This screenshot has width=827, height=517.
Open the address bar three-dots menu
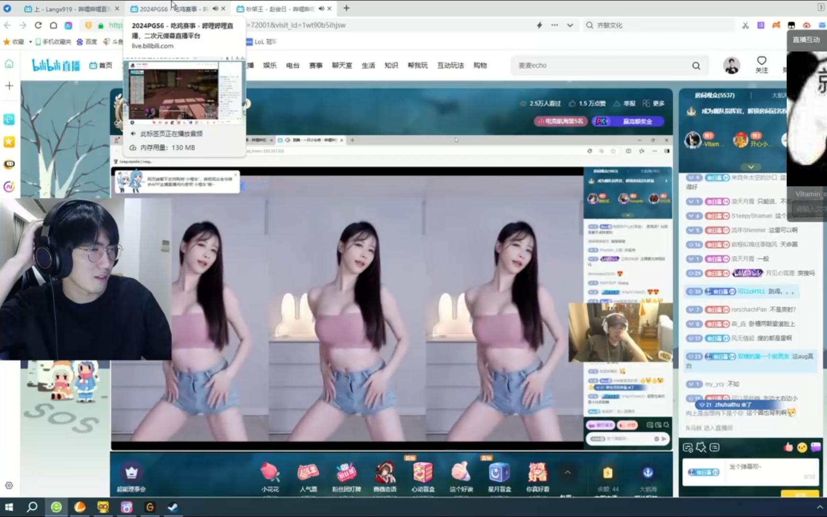(554, 25)
